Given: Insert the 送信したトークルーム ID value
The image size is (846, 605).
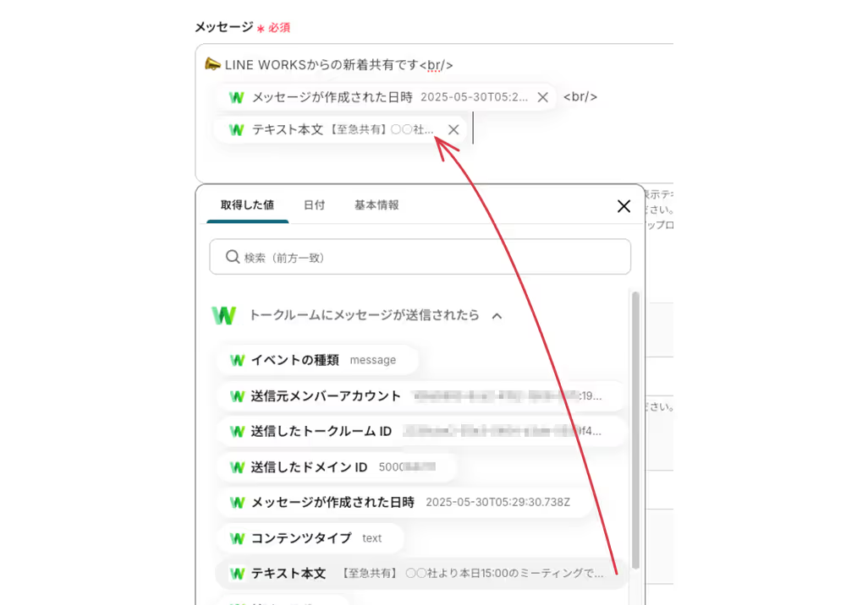Looking at the screenshot, I should coord(420,431).
